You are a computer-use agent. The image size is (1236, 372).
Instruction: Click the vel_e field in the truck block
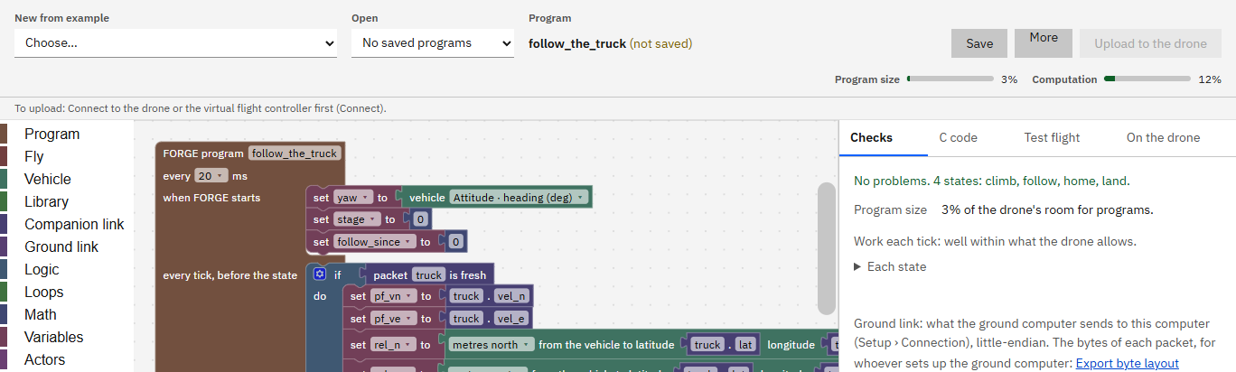511,319
